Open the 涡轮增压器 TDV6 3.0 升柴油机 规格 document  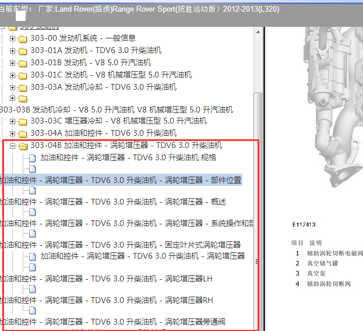129,157
